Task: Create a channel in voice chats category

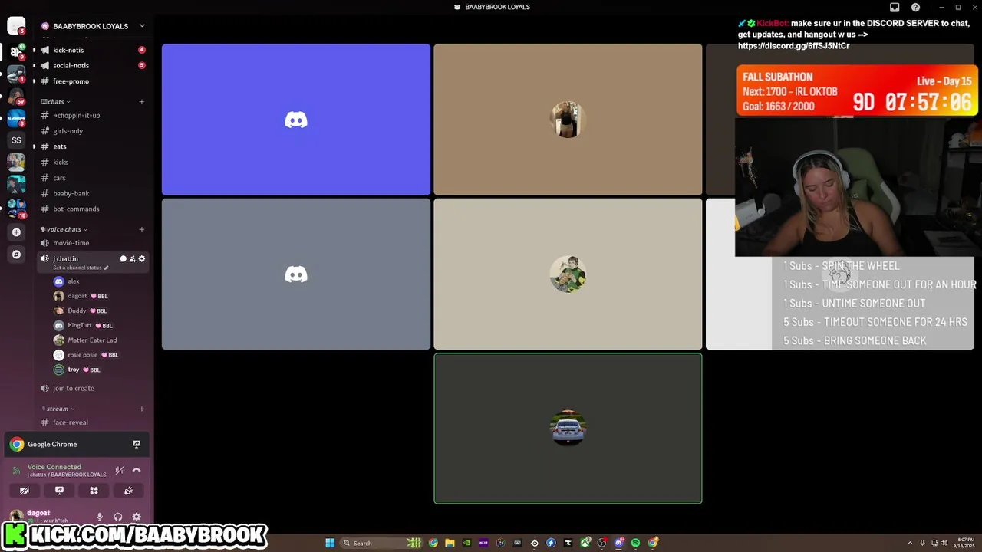Action: (141, 229)
